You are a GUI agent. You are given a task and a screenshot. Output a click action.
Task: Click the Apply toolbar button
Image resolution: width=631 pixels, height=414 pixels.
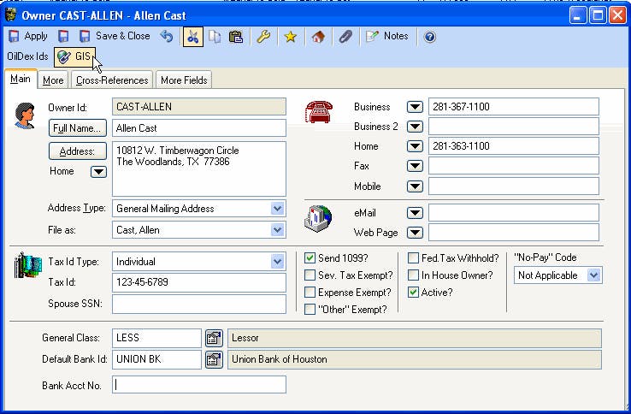click(x=28, y=36)
